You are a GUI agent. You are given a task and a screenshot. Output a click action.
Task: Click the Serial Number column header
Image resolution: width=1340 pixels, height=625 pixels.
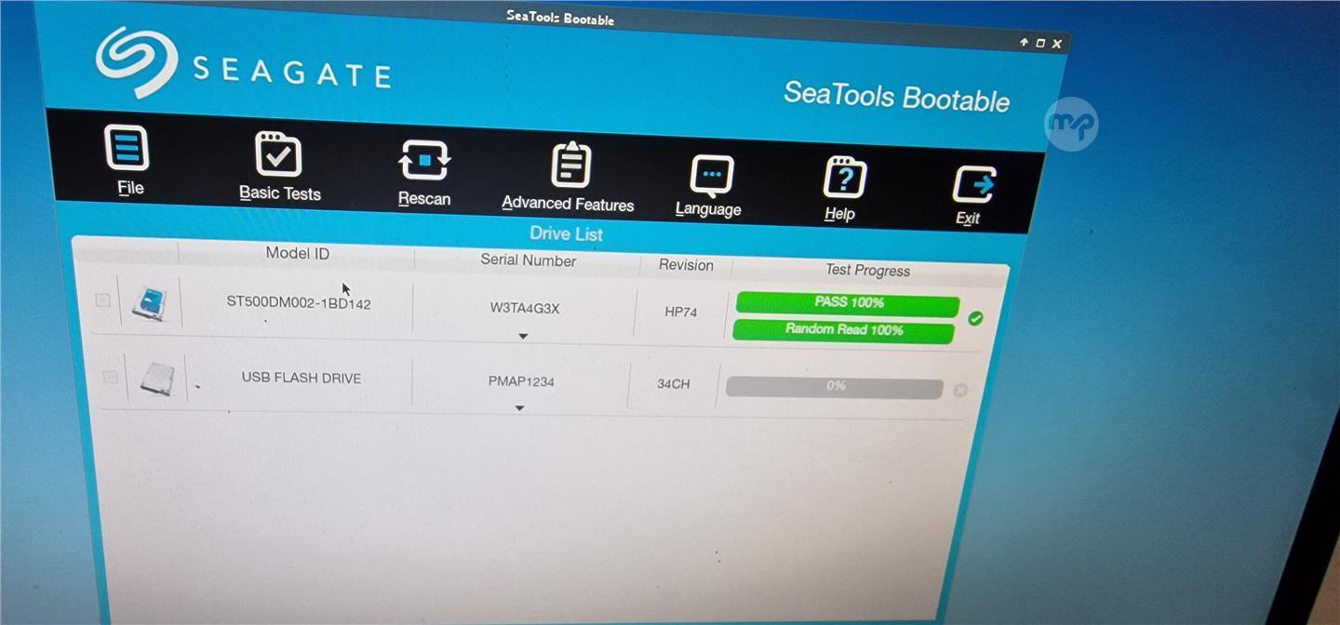pyautogui.click(x=528, y=260)
